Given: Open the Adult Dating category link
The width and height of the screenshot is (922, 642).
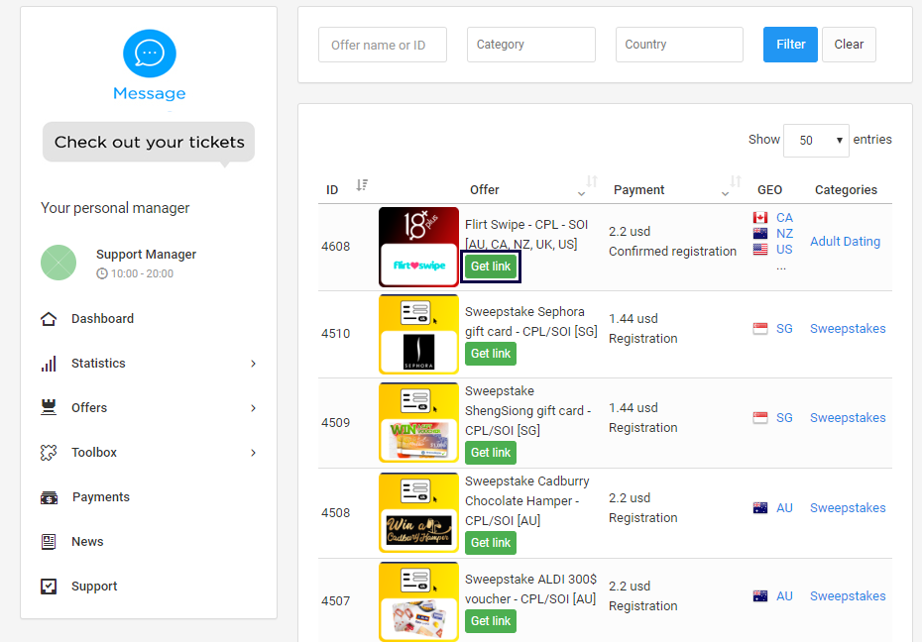Looking at the screenshot, I should coord(845,242).
